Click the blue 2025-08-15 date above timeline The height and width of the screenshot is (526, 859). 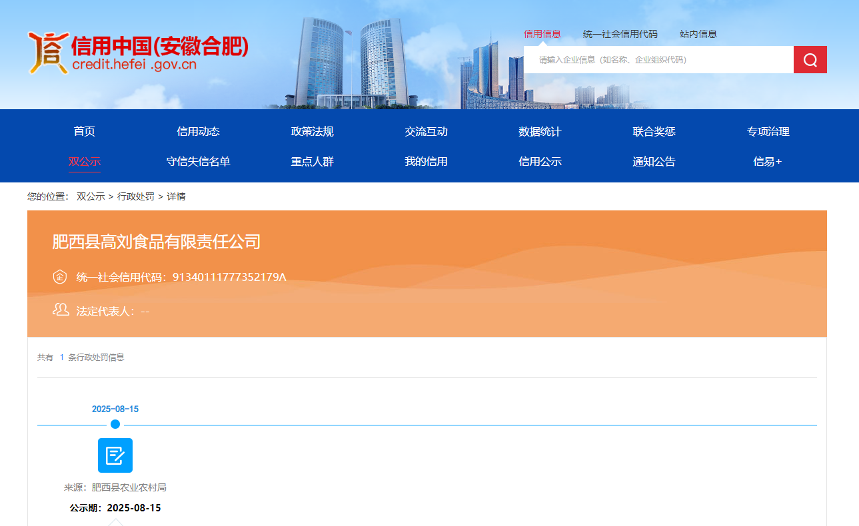click(115, 409)
